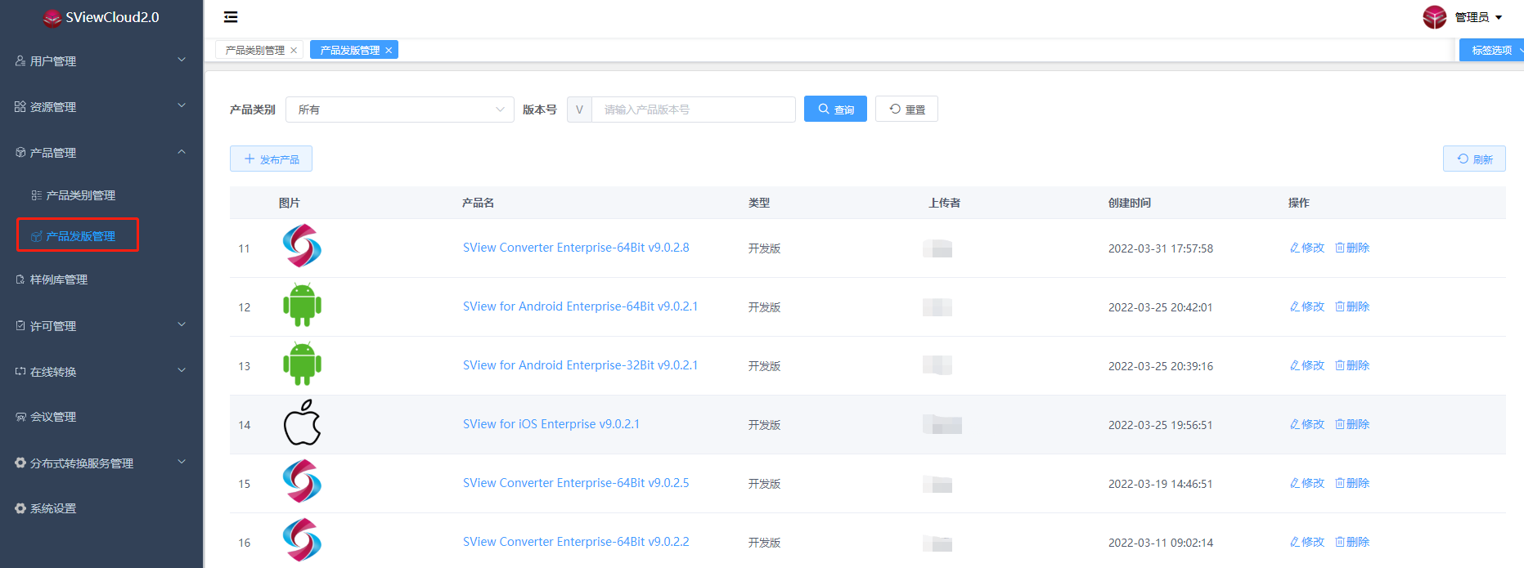Expand the 用户管理 menu

(x=101, y=61)
